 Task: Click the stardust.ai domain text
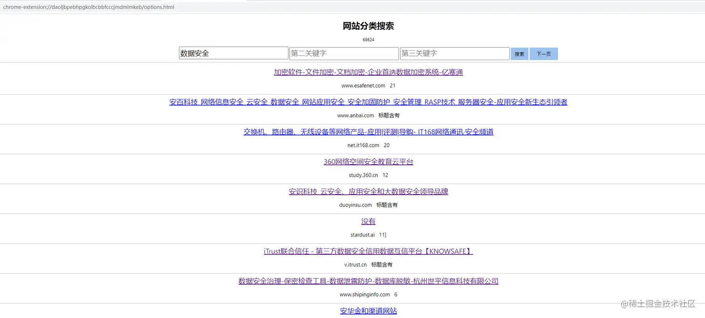(362, 235)
